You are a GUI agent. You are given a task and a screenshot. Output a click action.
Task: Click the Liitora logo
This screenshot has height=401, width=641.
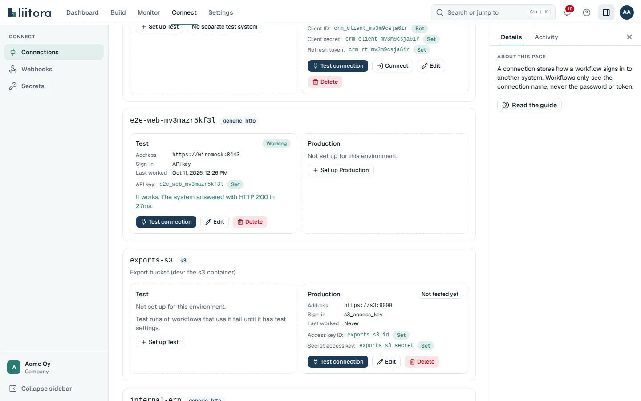click(x=30, y=12)
